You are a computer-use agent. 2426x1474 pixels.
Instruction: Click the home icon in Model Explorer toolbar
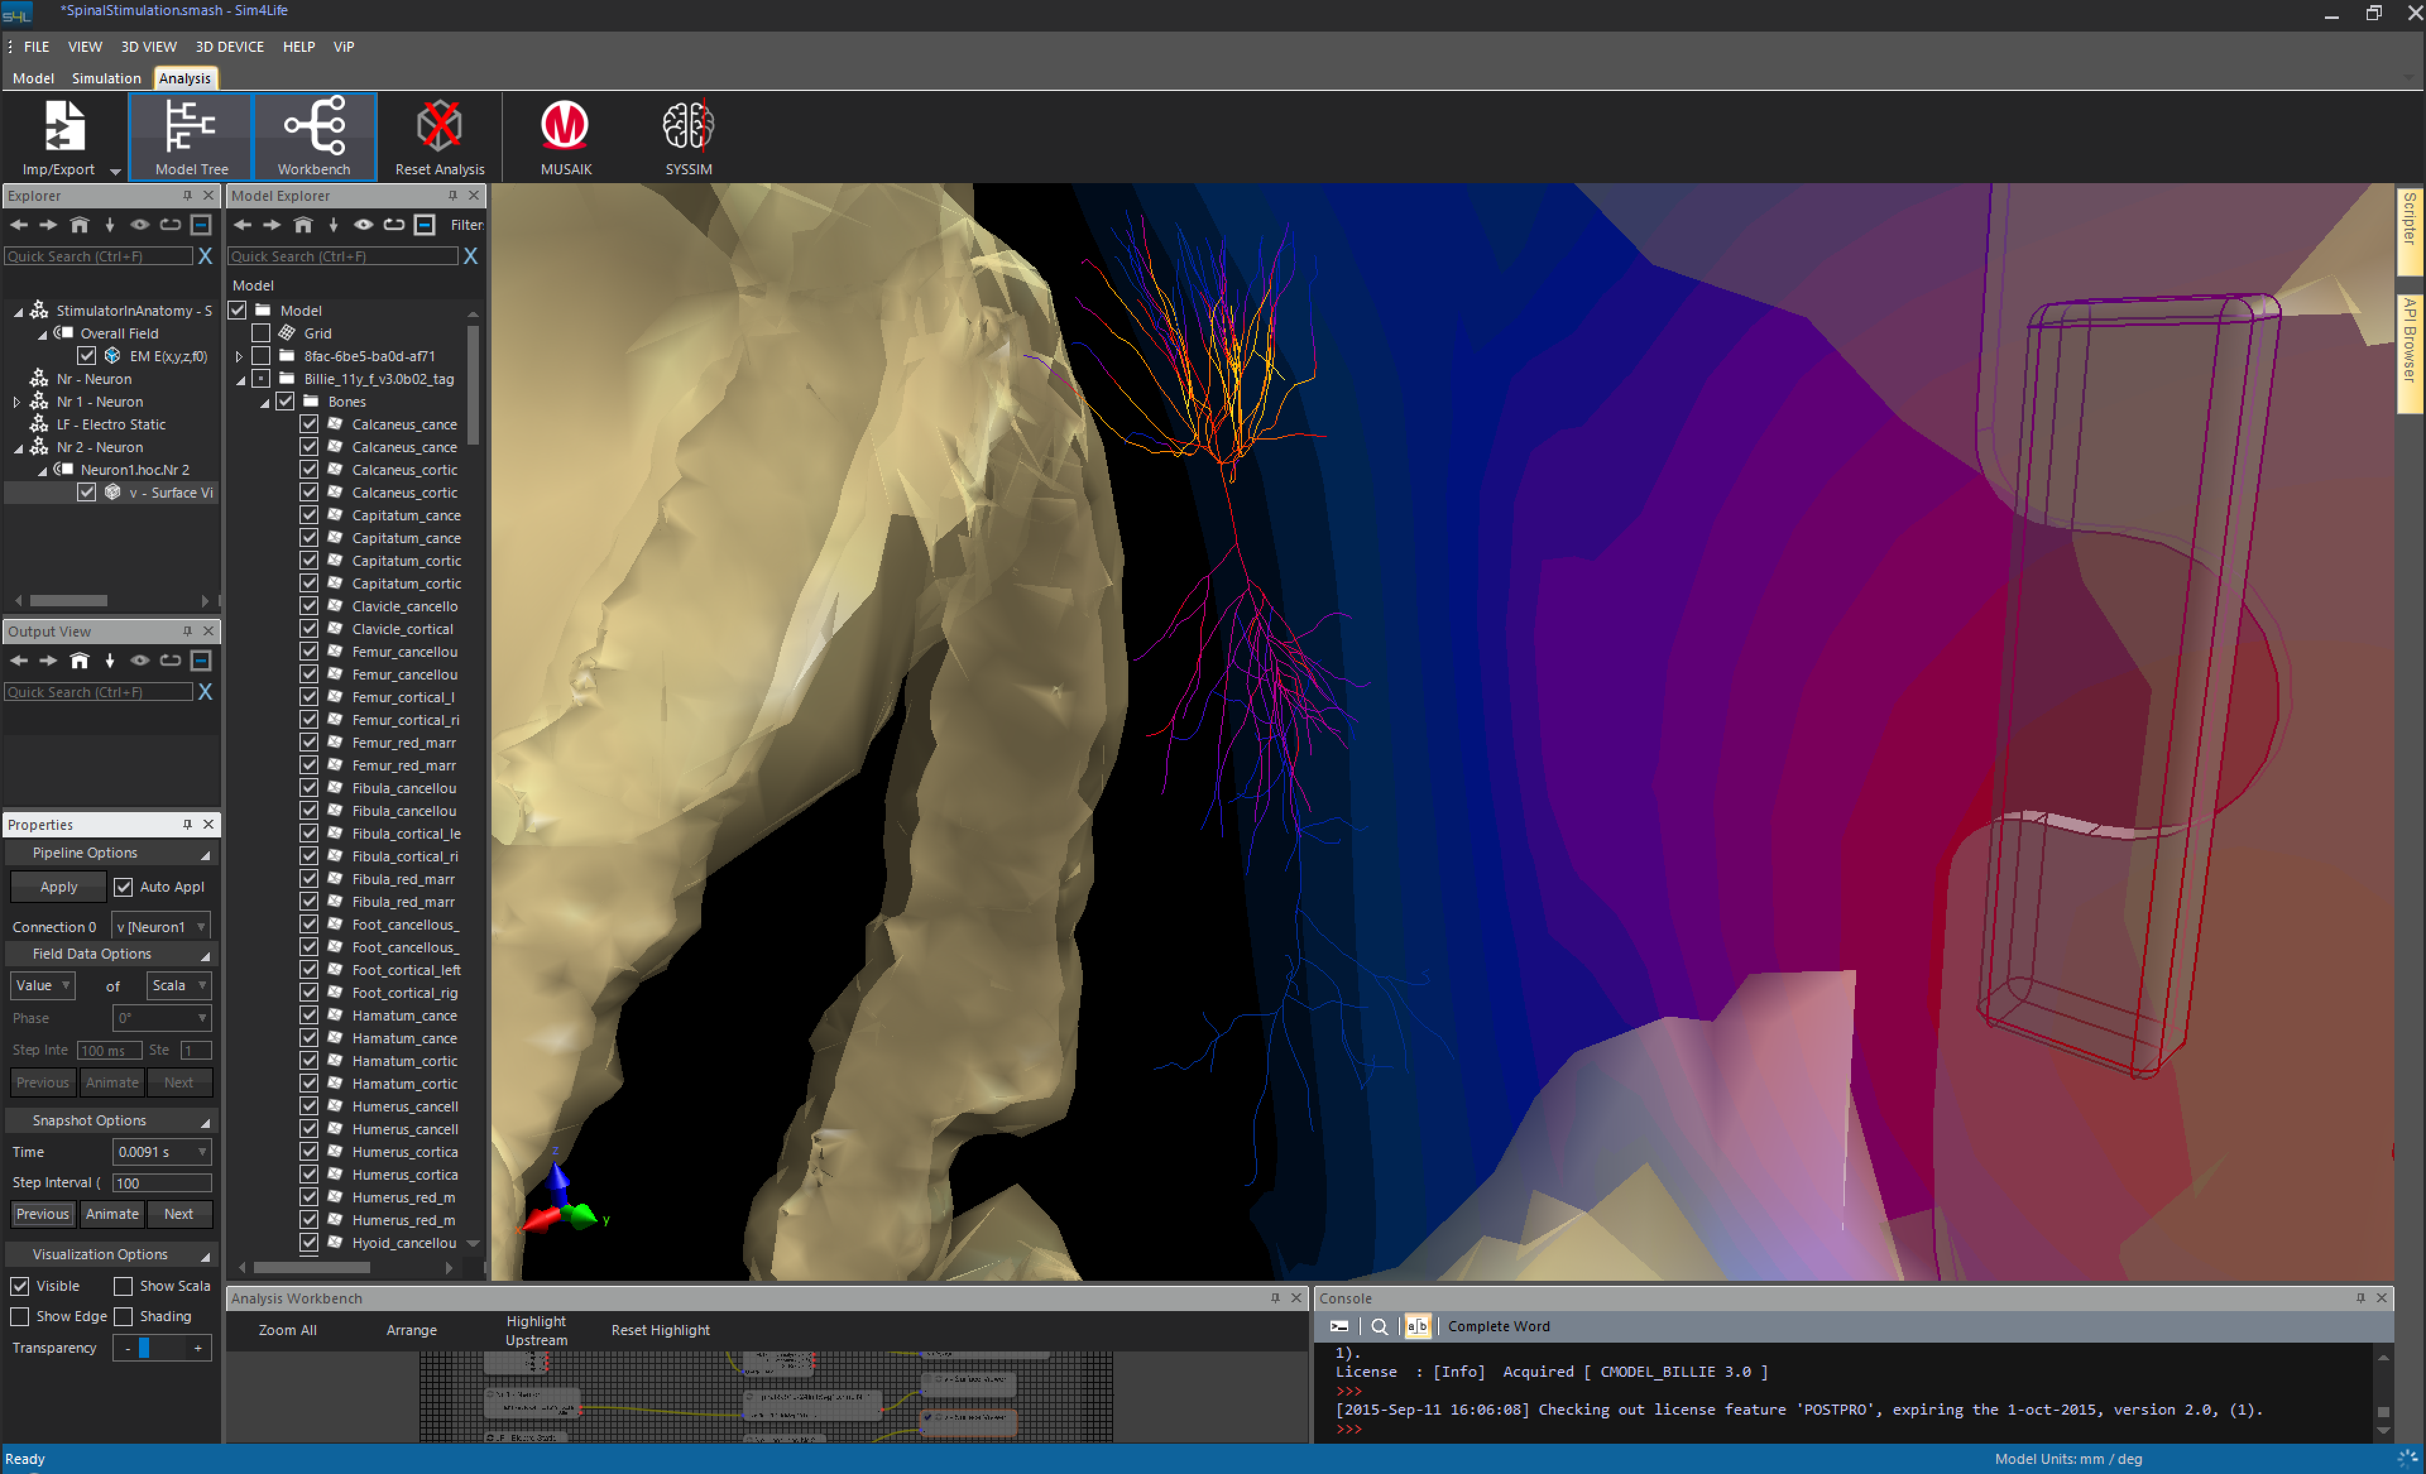(x=303, y=225)
